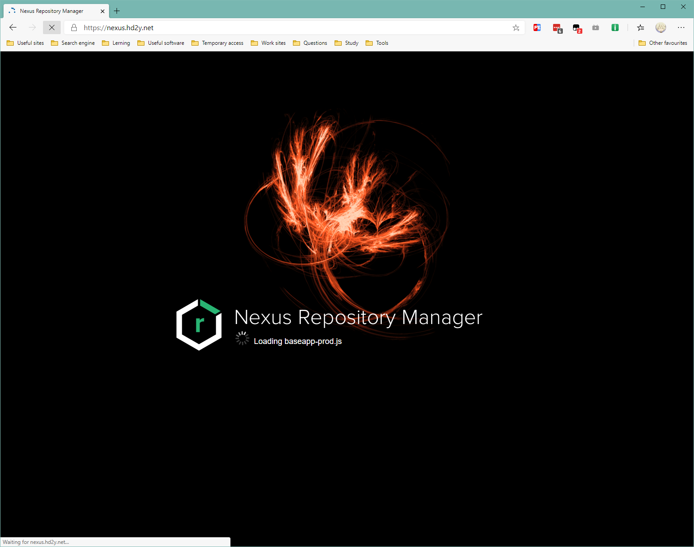Open the Temporary access bookmarks folder
Screen dimensions: 694x547
[217, 43]
